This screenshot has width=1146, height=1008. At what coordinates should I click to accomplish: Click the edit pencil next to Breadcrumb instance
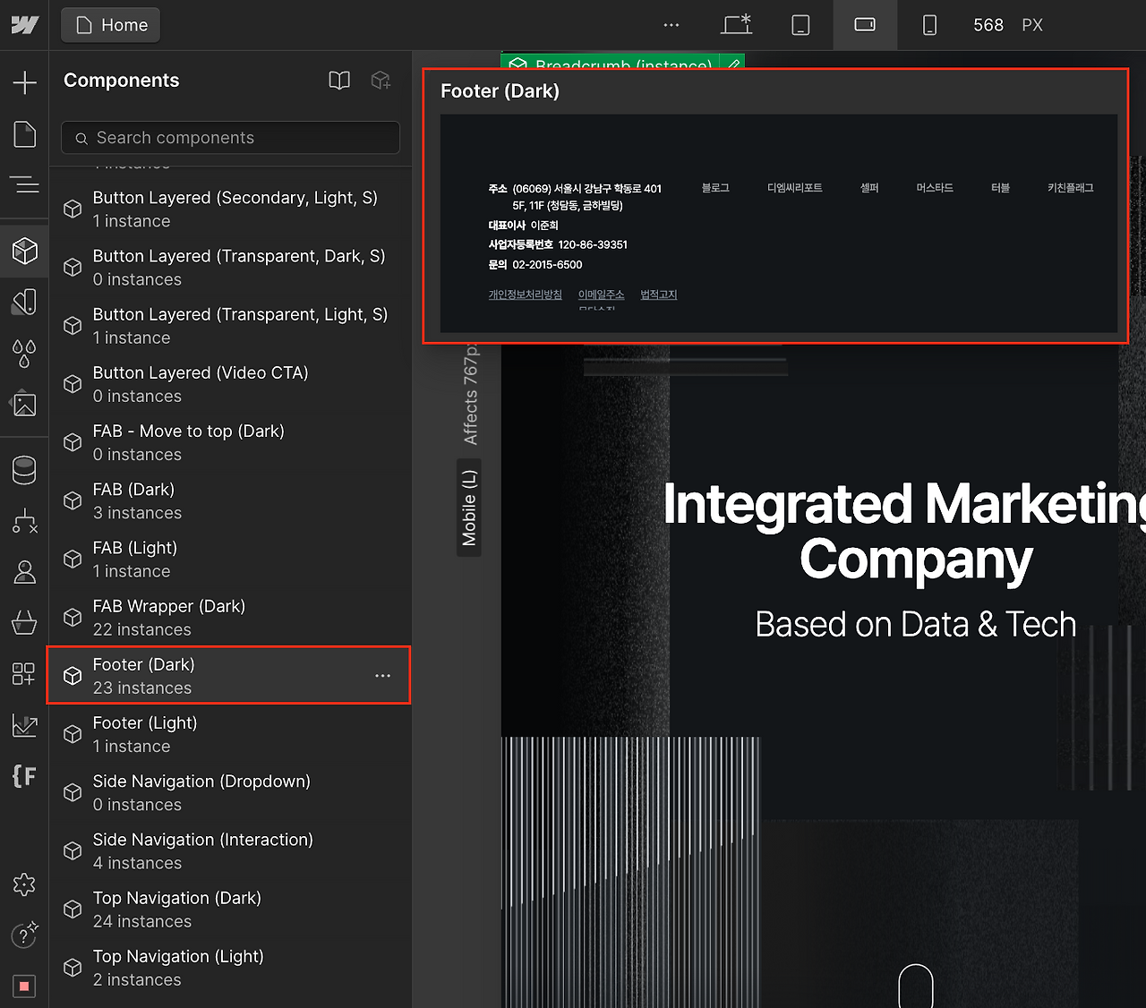click(733, 64)
